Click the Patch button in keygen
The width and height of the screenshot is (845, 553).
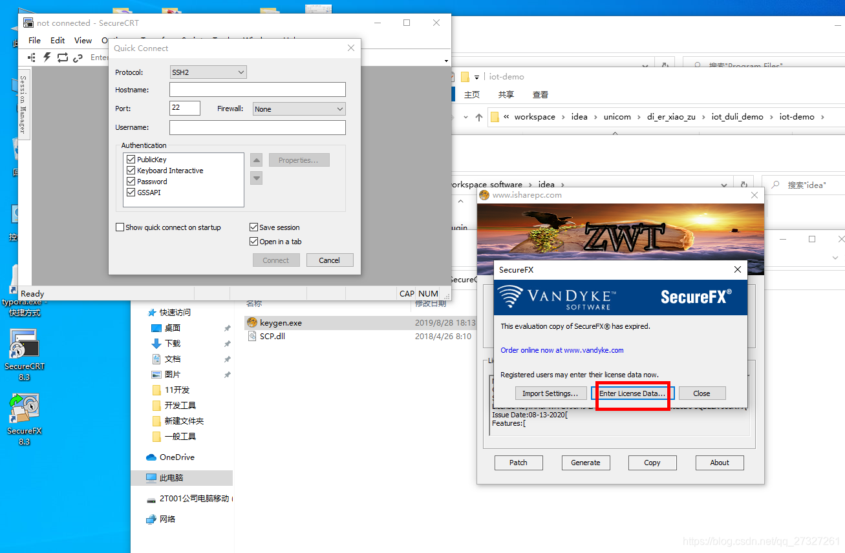pyautogui.click(x=519, y=463)
